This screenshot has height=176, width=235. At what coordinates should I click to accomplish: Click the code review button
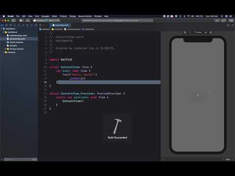pyautogui.click(x=223, y=21)
